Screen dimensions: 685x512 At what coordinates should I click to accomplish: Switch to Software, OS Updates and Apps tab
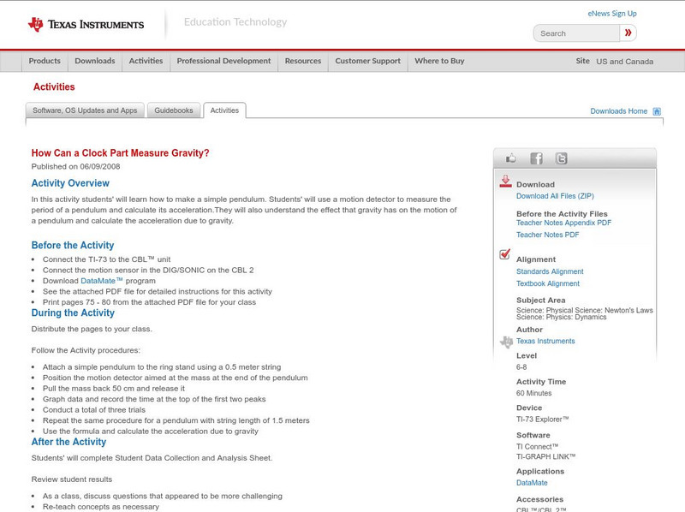coord(85,110)
